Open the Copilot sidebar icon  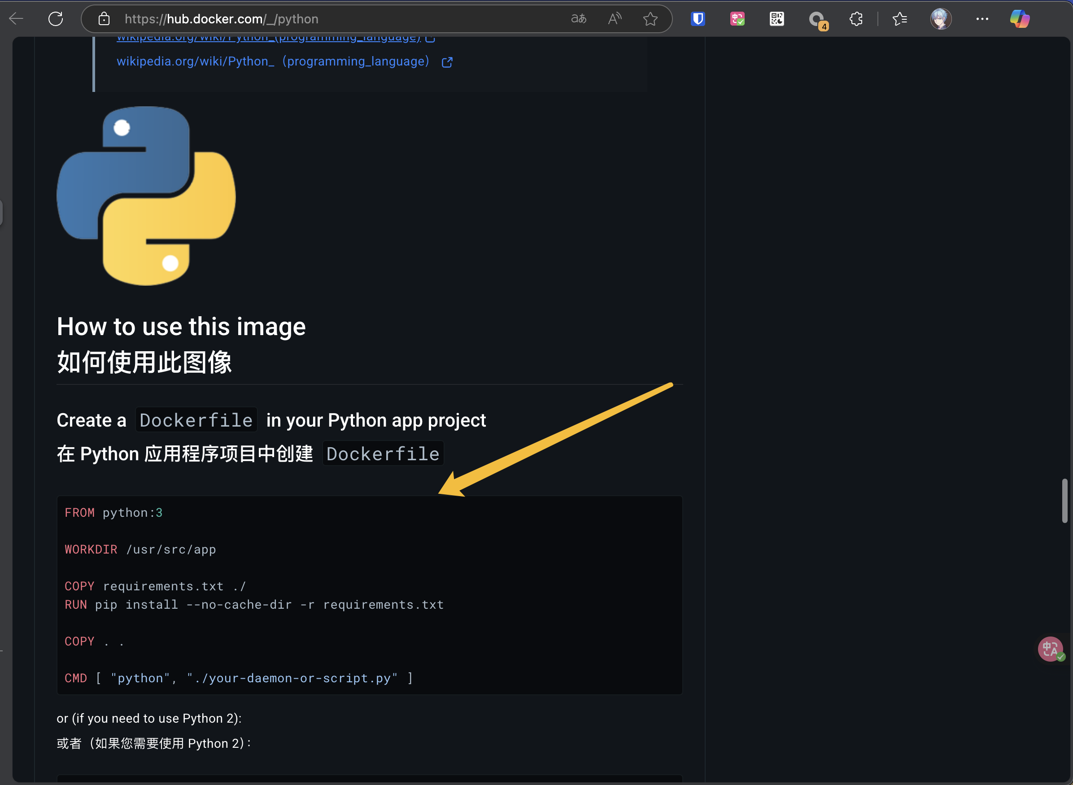(x=1020, y=19)
